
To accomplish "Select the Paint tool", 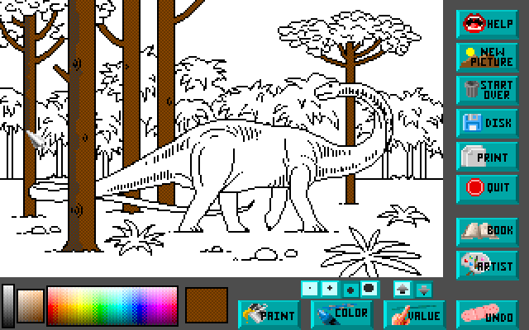I will (x=269, y=314).
